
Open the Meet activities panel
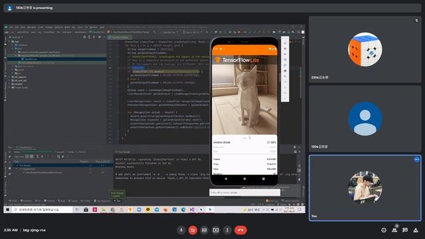click(416, 230)
